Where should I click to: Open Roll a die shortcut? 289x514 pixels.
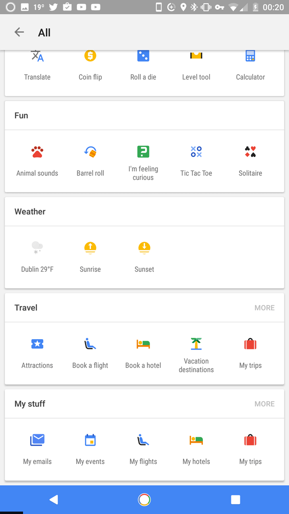tap(143, 66)
